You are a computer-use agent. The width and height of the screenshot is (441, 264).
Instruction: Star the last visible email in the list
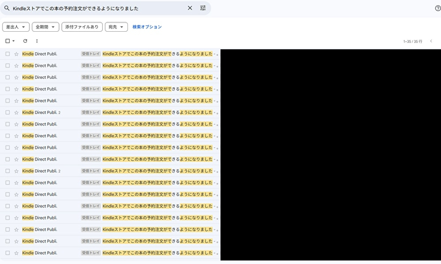click(x=16, y=253)
